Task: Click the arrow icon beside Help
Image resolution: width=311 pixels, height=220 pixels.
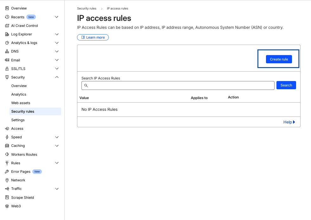Action: click(294, 122)
